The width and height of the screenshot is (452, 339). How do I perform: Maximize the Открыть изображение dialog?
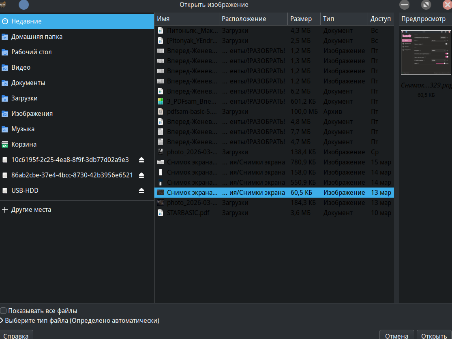tap(426, 4)
